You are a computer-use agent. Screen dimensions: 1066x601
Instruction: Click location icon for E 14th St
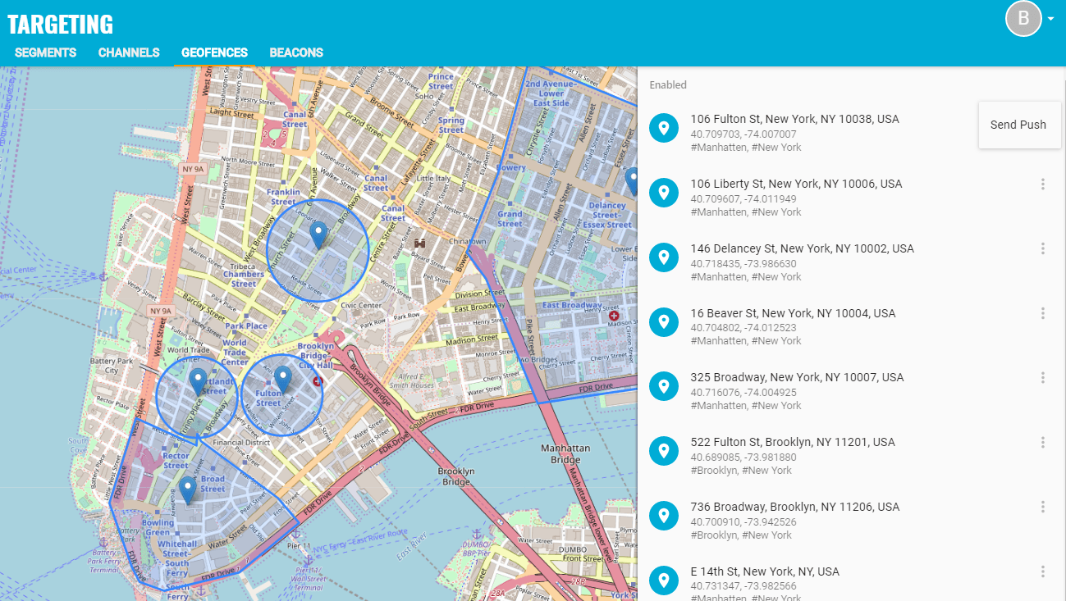click(664, 581)
